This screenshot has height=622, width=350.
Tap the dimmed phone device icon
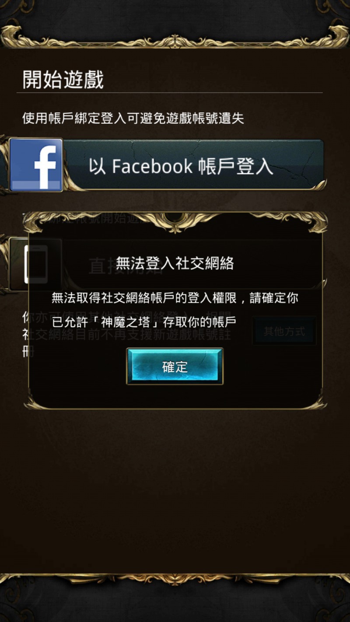coord(35,264)
